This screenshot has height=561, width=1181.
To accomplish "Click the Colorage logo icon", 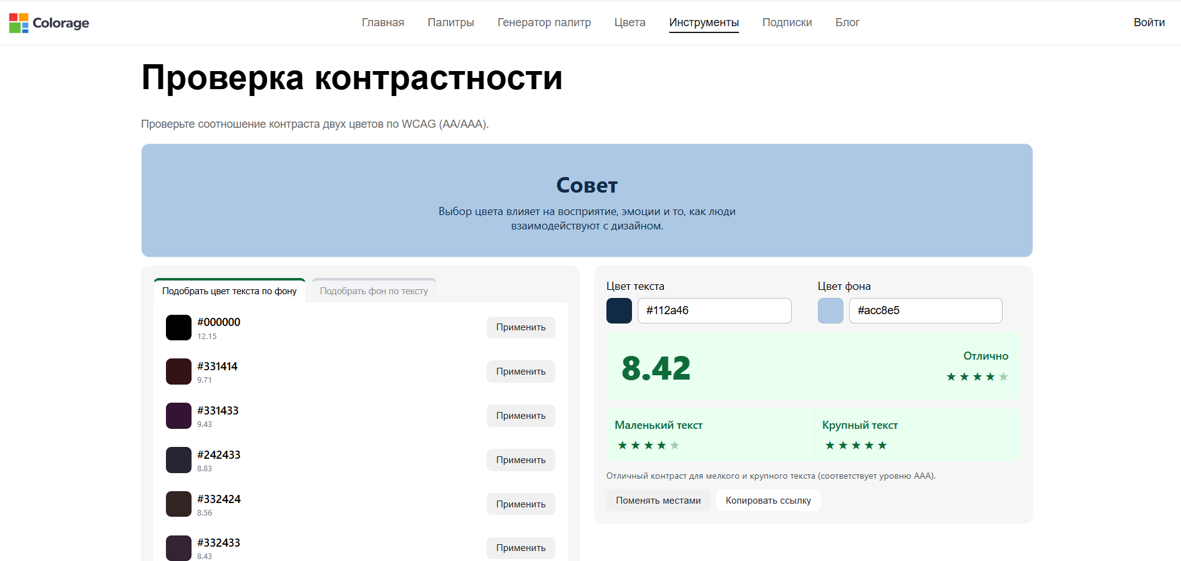I will (x=19, y=23).
